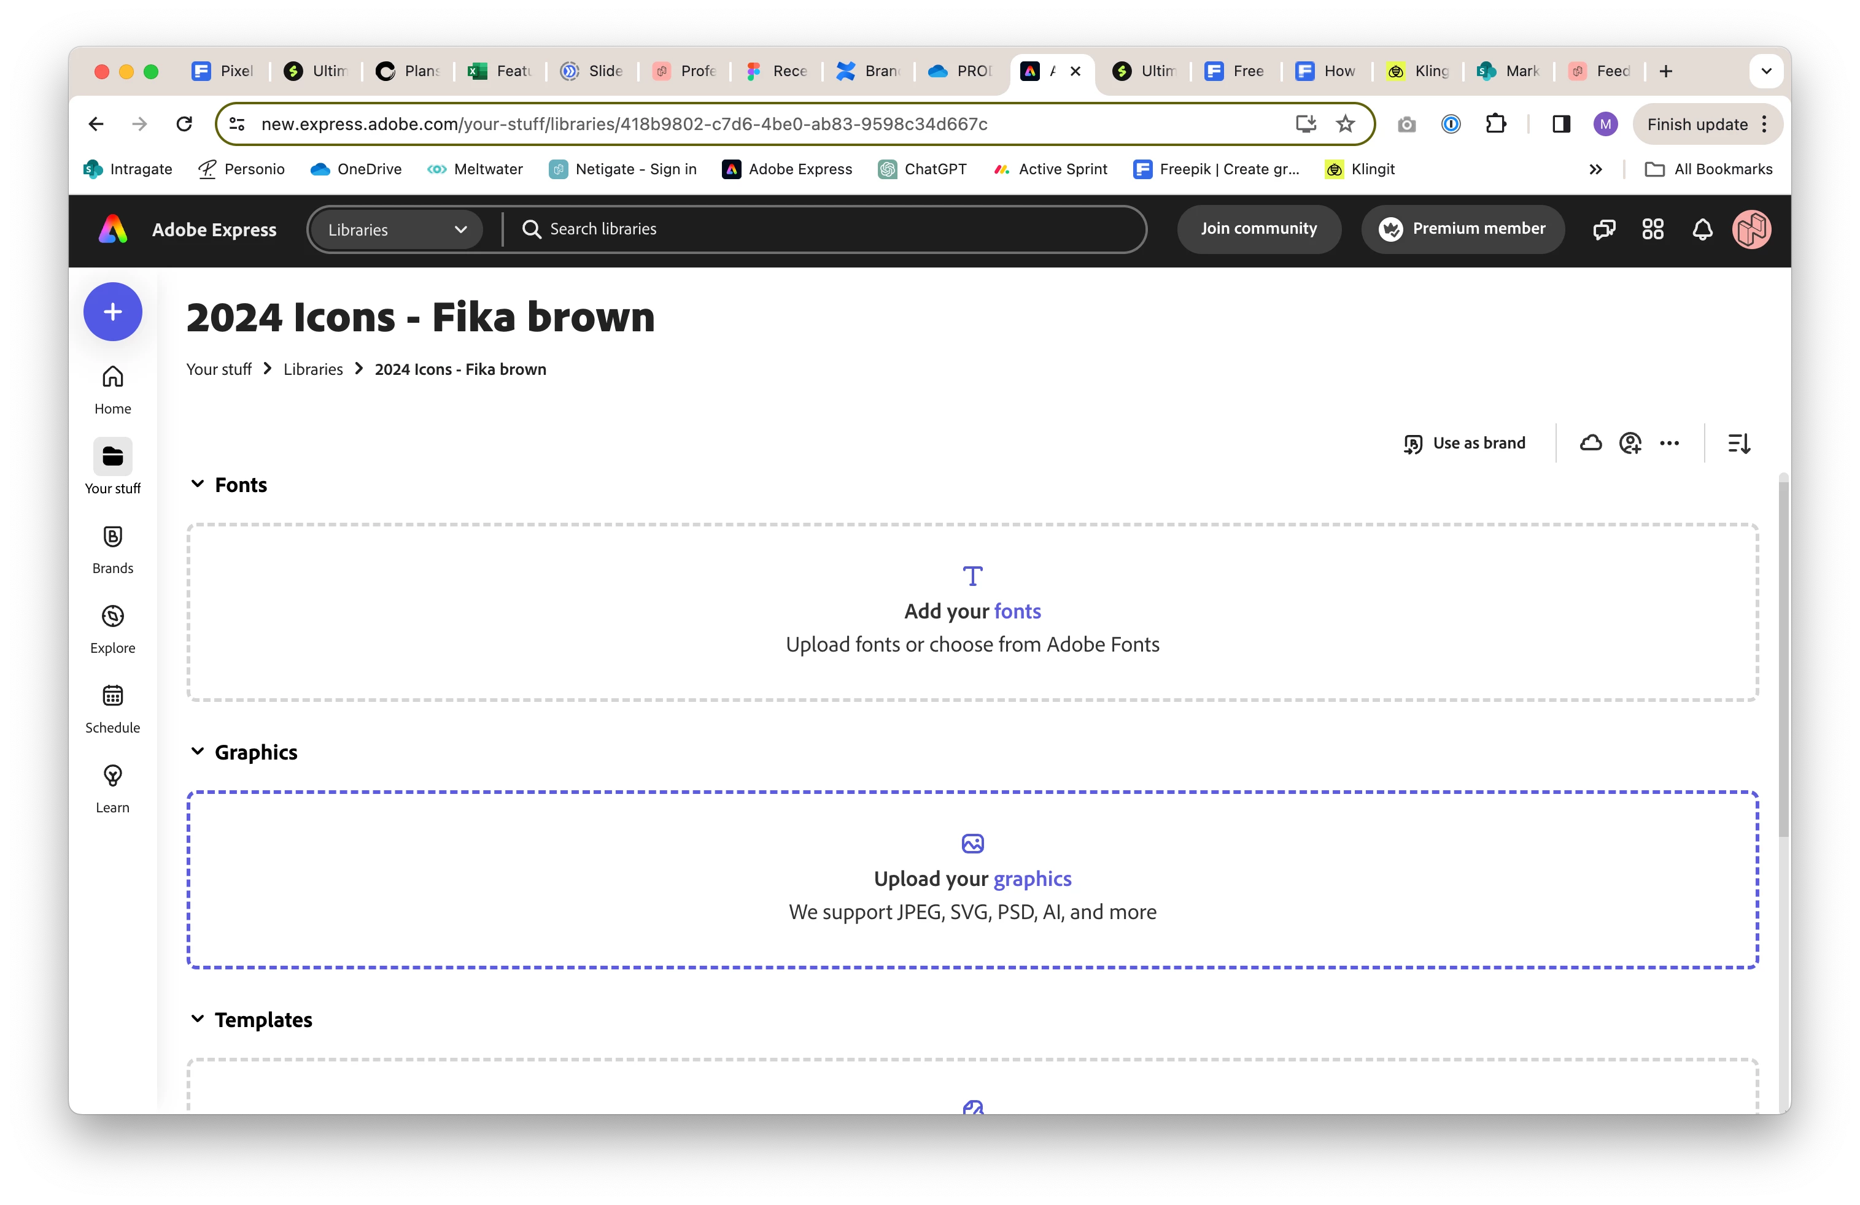Switch to the Klingit browser tab
The width and height of the screenshot is (1860, 1205).
[1419, 71]
